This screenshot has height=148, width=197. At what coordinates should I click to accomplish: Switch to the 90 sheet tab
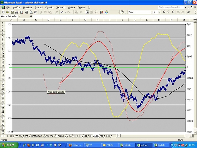(x=101, y=136)
